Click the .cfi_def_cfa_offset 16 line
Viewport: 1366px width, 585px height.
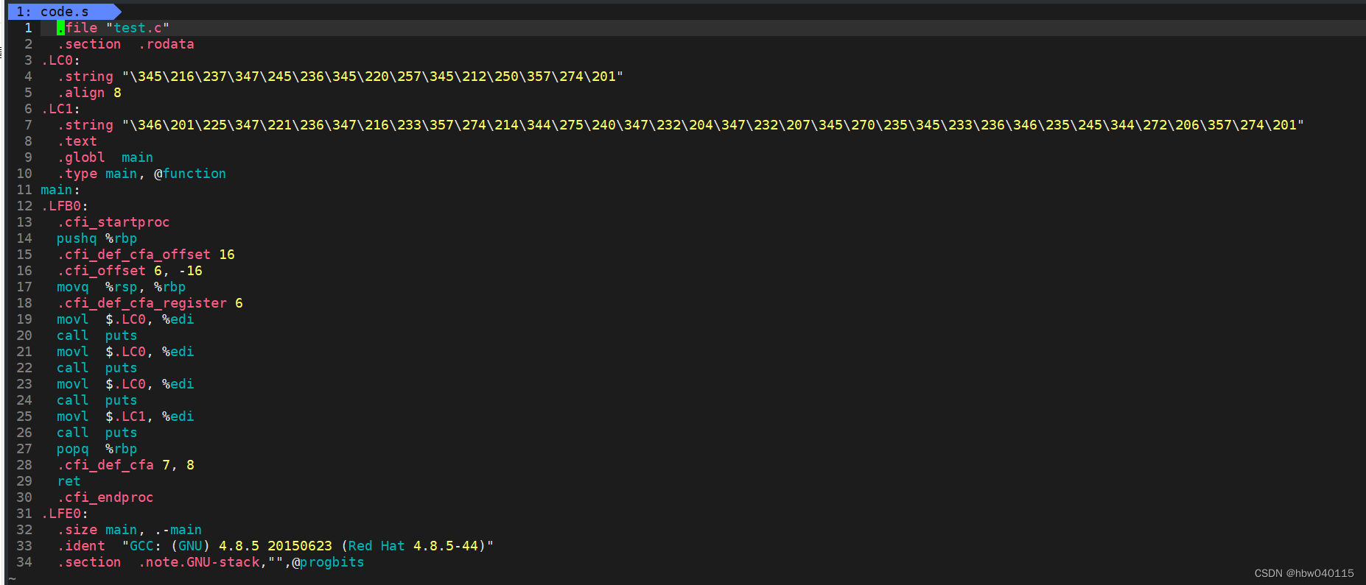(146, 254)
